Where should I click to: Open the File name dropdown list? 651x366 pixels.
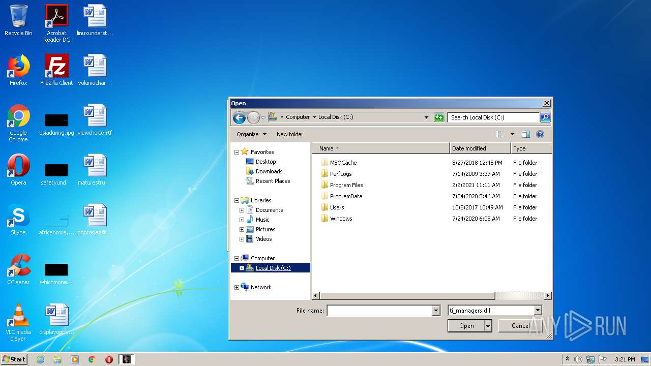(436, 311)
